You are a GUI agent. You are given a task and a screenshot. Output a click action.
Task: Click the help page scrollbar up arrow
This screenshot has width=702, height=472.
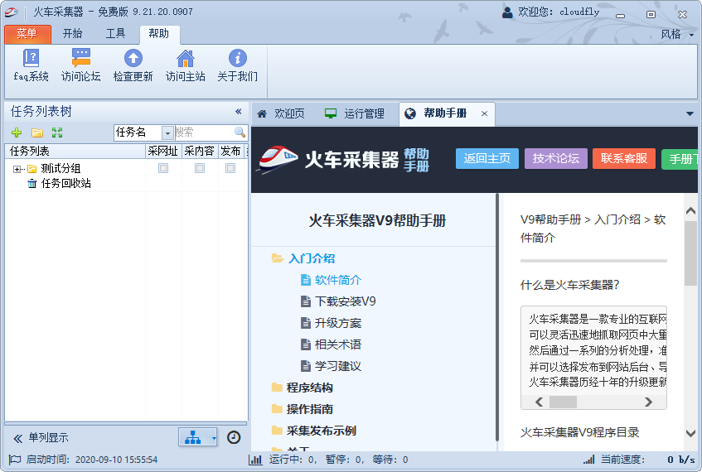(690, 211)
